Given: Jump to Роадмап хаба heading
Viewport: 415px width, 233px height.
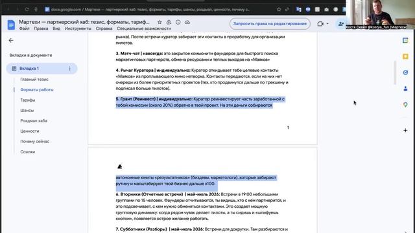Looking at the screenshot, I should [34, 121].
